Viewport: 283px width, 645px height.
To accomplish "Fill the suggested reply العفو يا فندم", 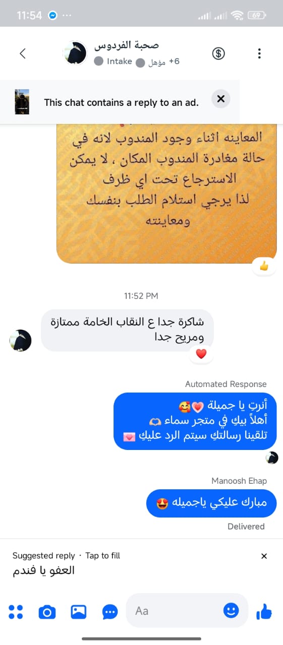I will 43,570.
